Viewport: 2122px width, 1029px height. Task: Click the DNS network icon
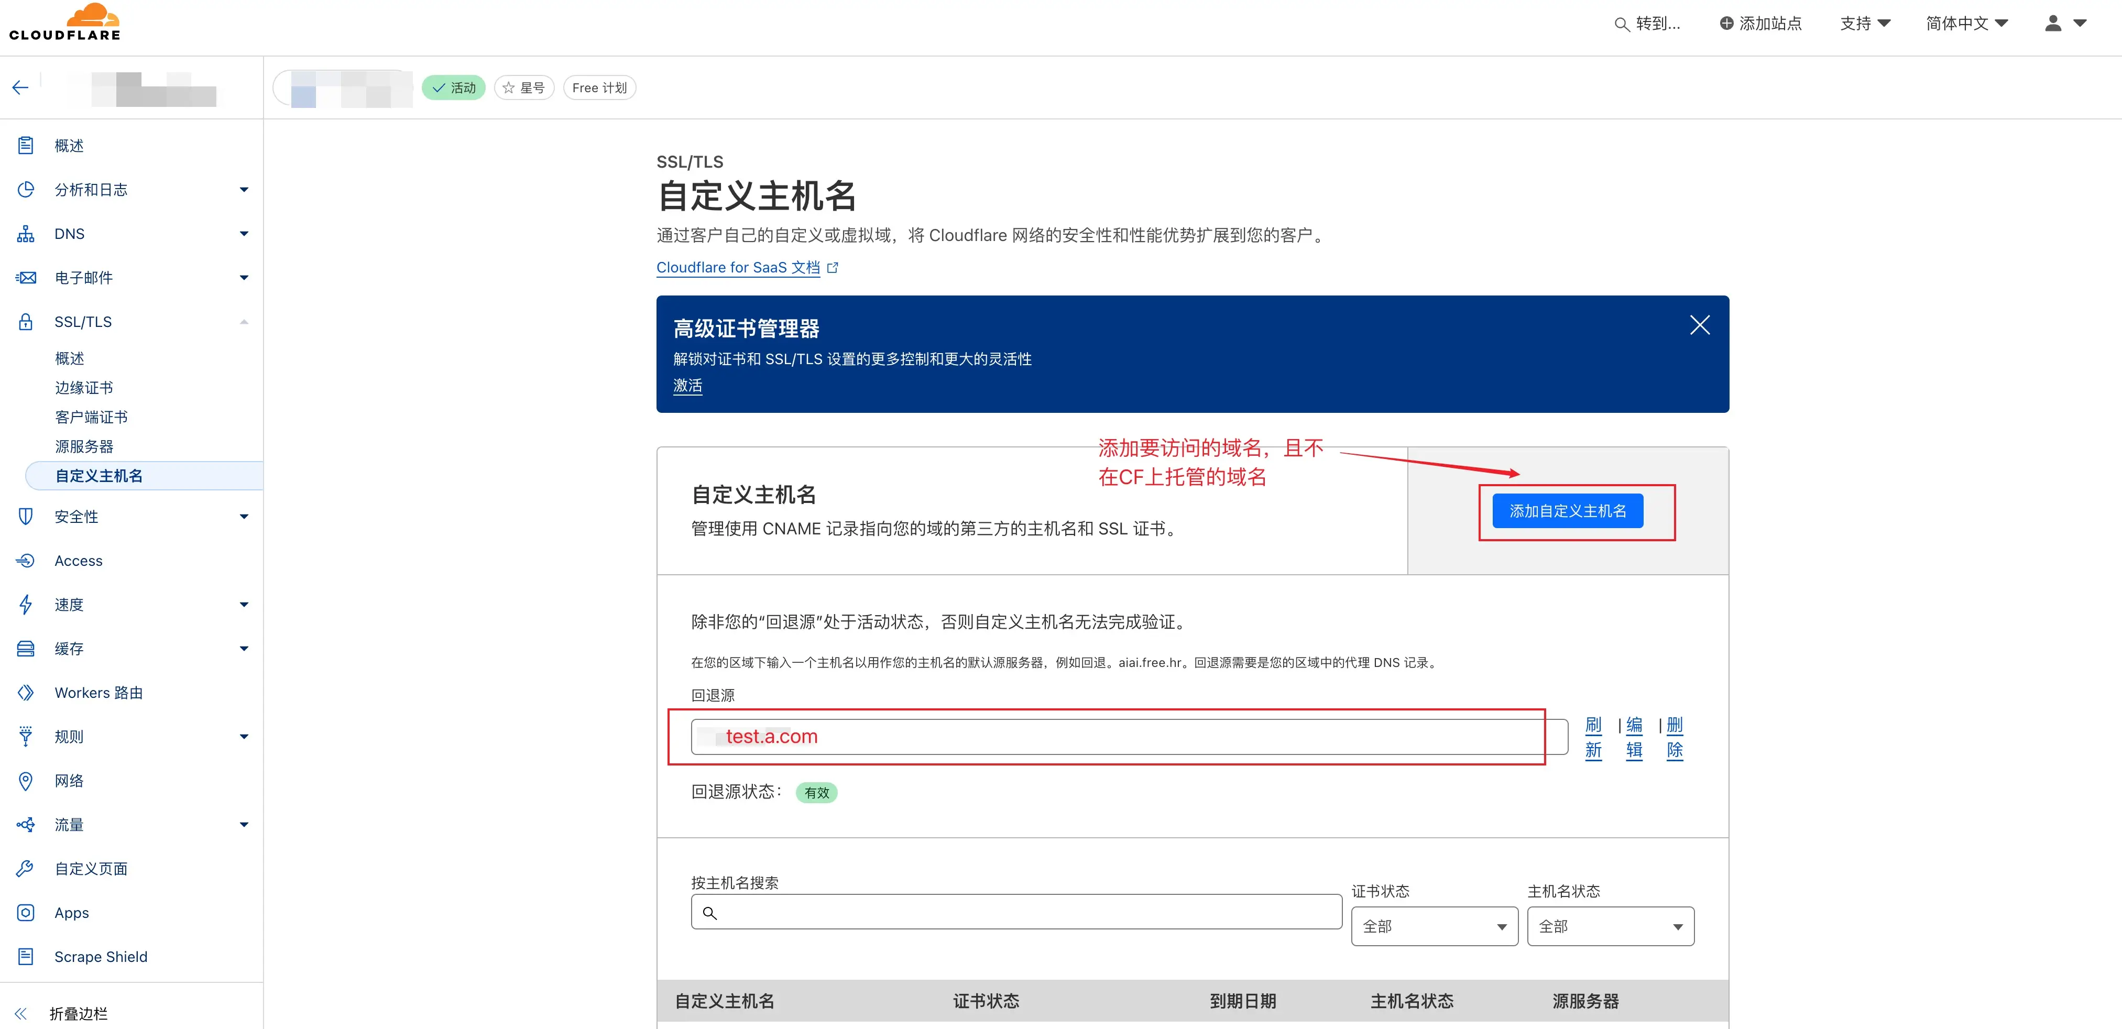[26, 234]
